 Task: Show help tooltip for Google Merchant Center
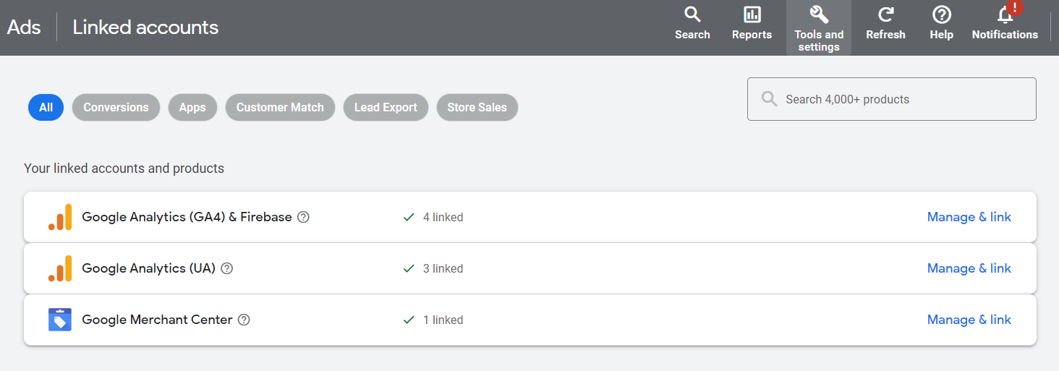(244, 320)
